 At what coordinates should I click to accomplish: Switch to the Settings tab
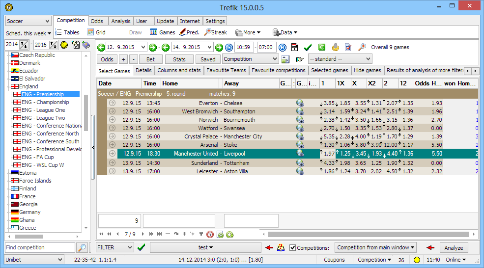[215, 21]
